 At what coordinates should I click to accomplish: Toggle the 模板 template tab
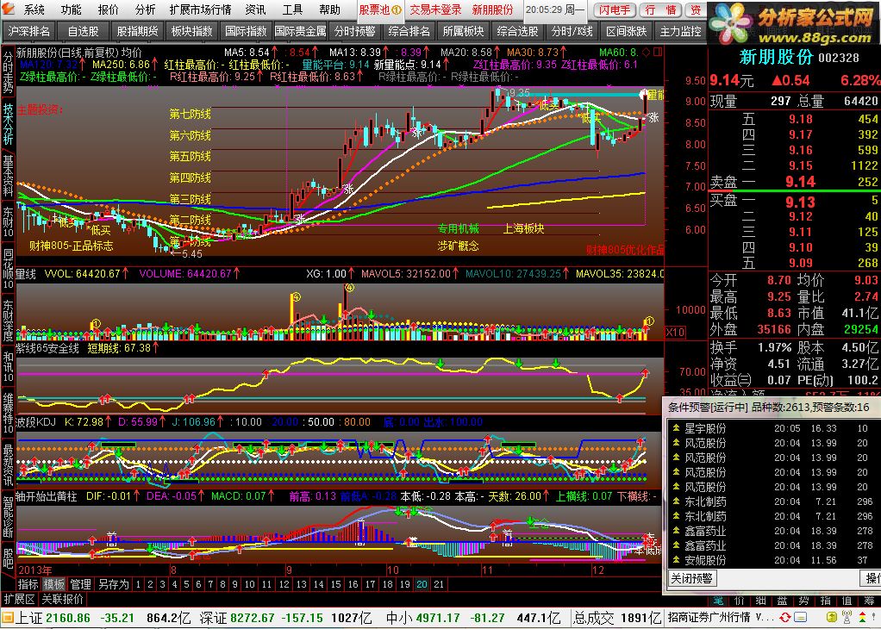tap(53, 584)
